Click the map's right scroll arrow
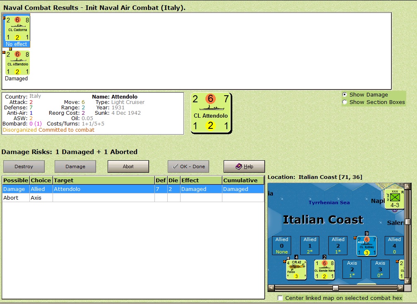The image size is (417, 304). point(401,287)
